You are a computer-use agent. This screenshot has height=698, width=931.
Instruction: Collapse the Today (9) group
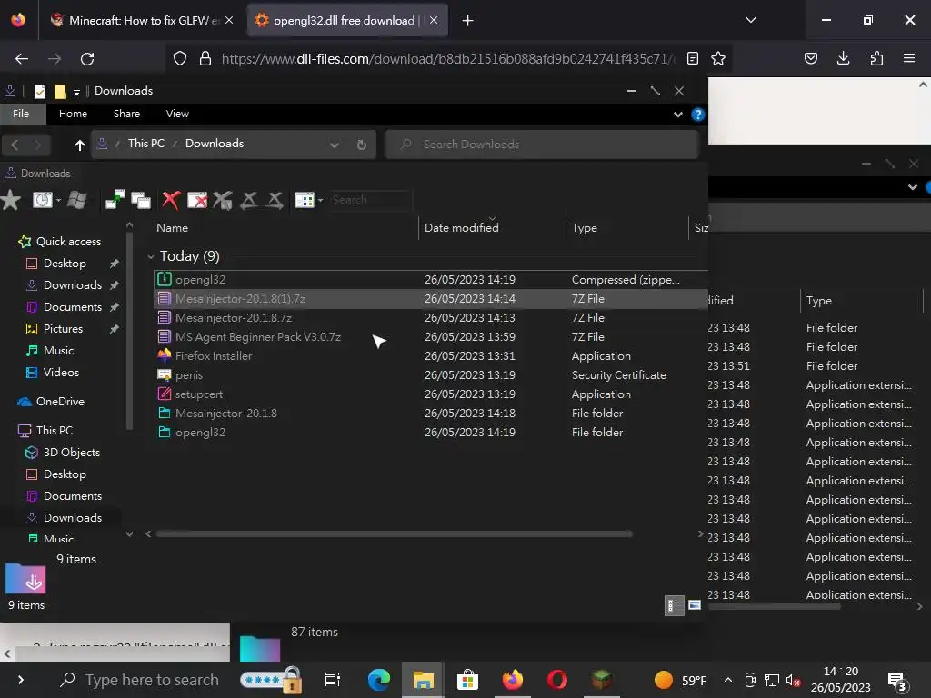pyautogui.click(x=151, y=256)
